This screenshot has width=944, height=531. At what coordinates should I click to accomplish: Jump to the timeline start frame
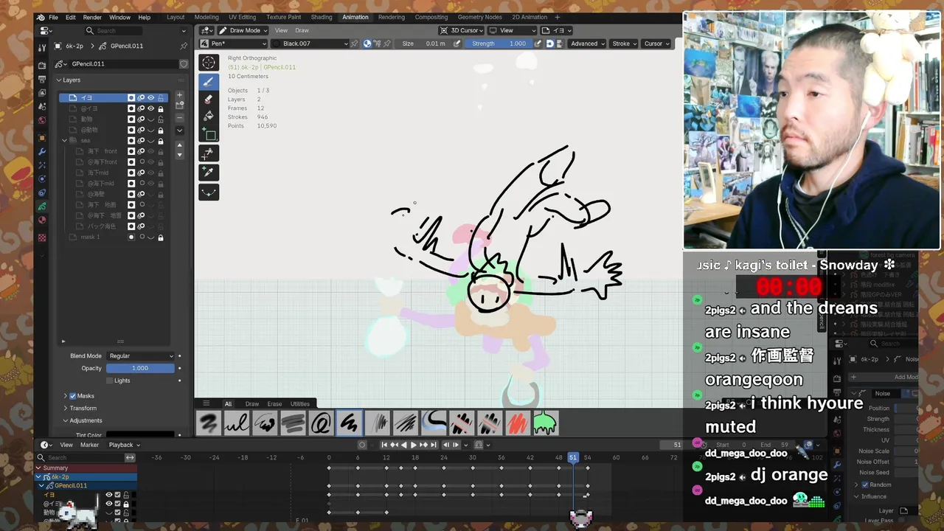(x=384, y=445)
